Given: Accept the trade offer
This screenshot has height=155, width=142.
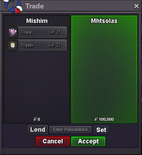Looking at the screenshot, I should [88, 141].
